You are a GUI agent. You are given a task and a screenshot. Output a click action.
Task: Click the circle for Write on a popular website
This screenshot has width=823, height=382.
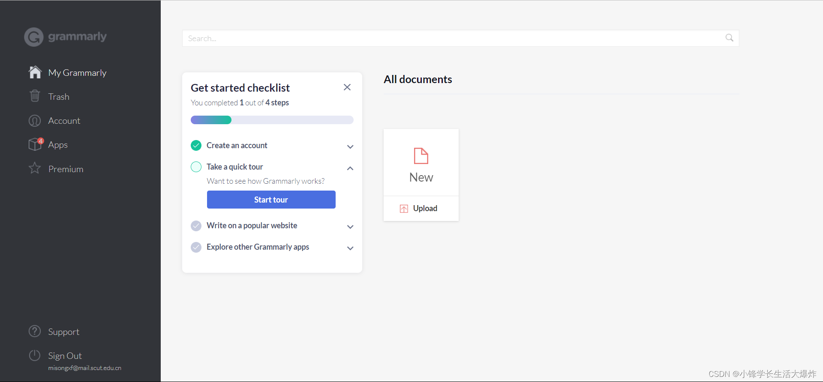tap(196, 226)
